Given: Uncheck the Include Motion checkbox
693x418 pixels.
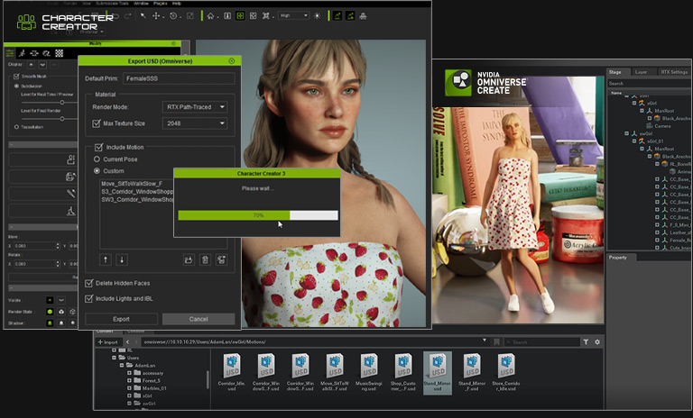Looking at the screenshot, I should [99, 147].
